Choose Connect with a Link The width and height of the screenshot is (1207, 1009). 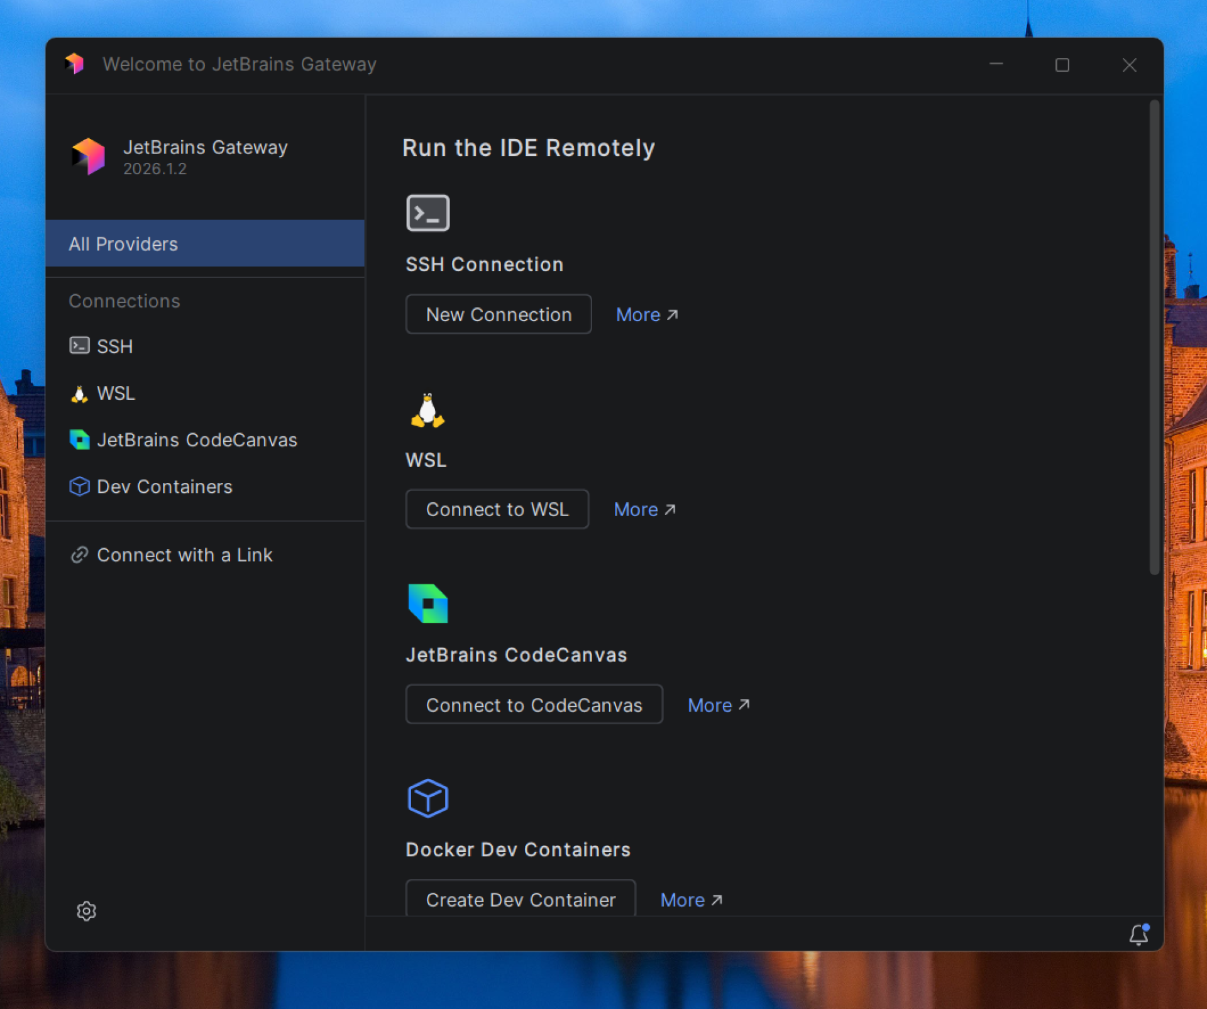point(205,555)
